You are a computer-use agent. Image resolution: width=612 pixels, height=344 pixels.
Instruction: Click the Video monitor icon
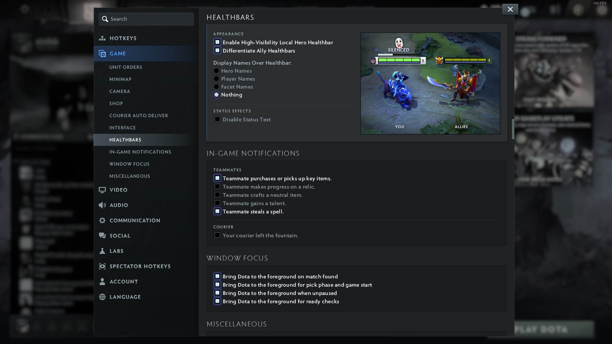click(102, 190)
